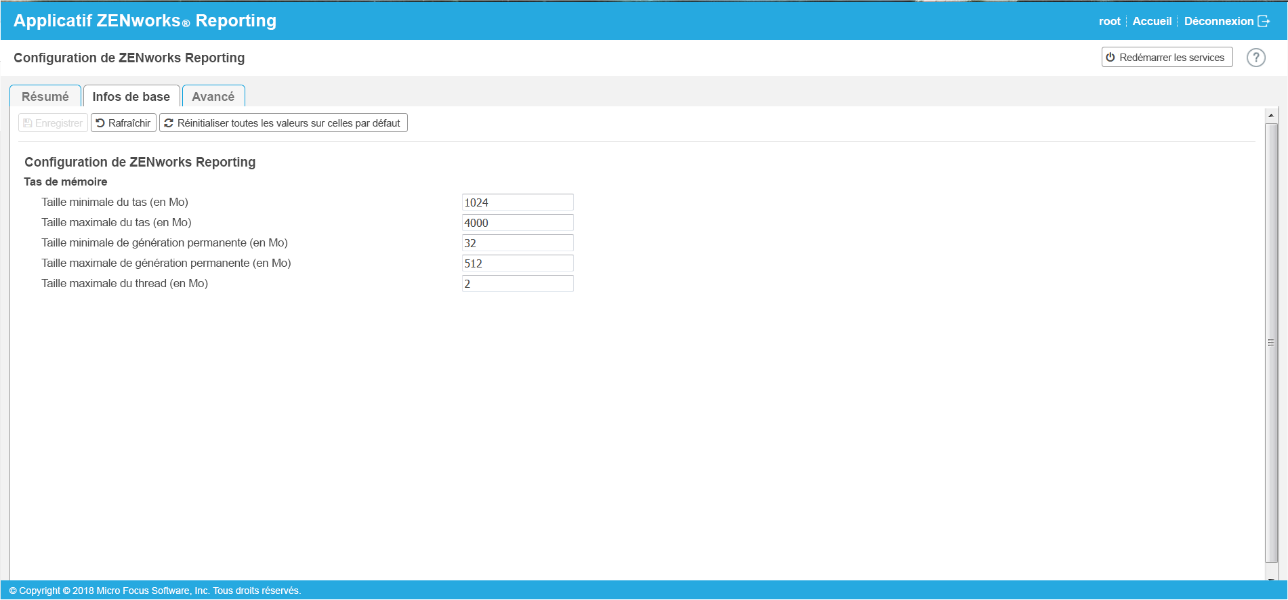1288x600 pixels.
Task: Click the Taille maximale du thread label
Action: pos(125,283)
